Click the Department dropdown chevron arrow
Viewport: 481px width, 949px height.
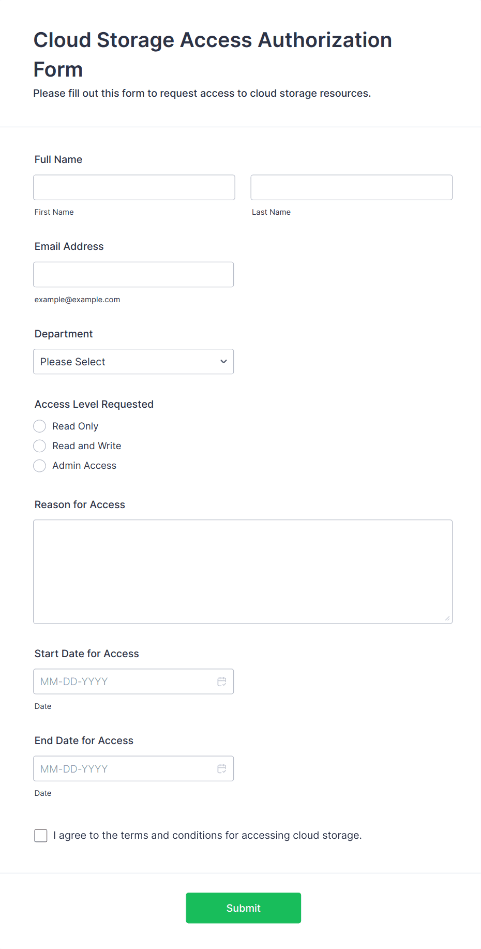tap(223, 362)
